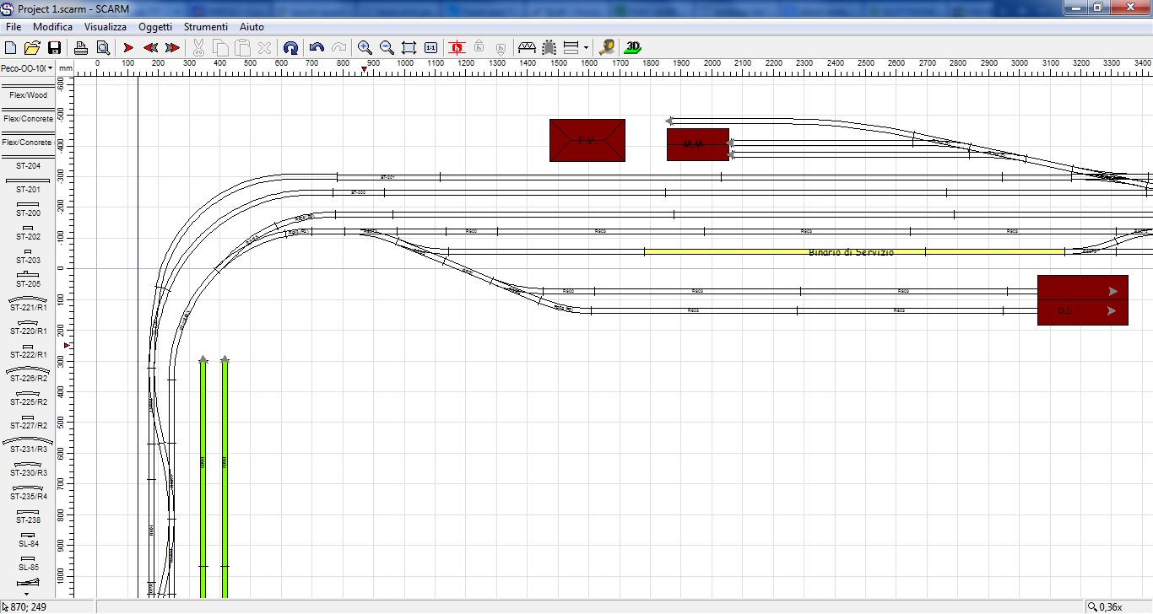The width and height of the screenshot is (1153, 614).
Task: Select the ST-202 track piece
Action: click(x=28, y=233)
